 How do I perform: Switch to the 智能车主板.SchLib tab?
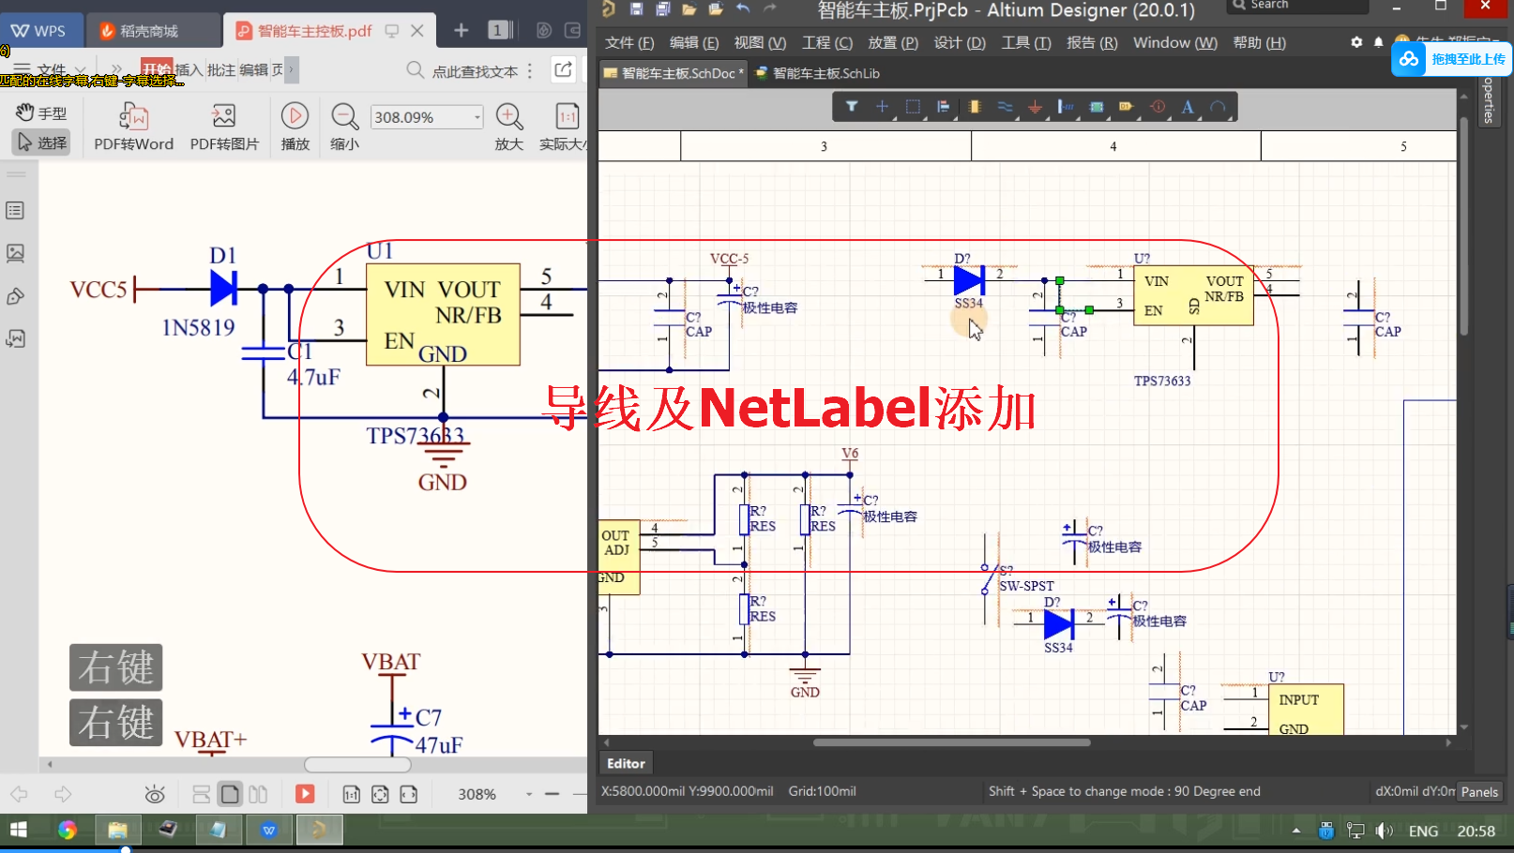coord(817,73)
